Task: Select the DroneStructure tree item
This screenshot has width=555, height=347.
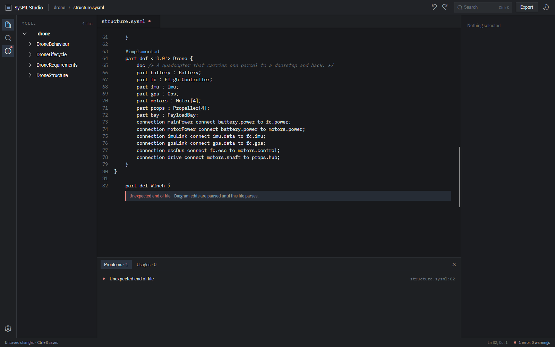Action: (52, 75)
